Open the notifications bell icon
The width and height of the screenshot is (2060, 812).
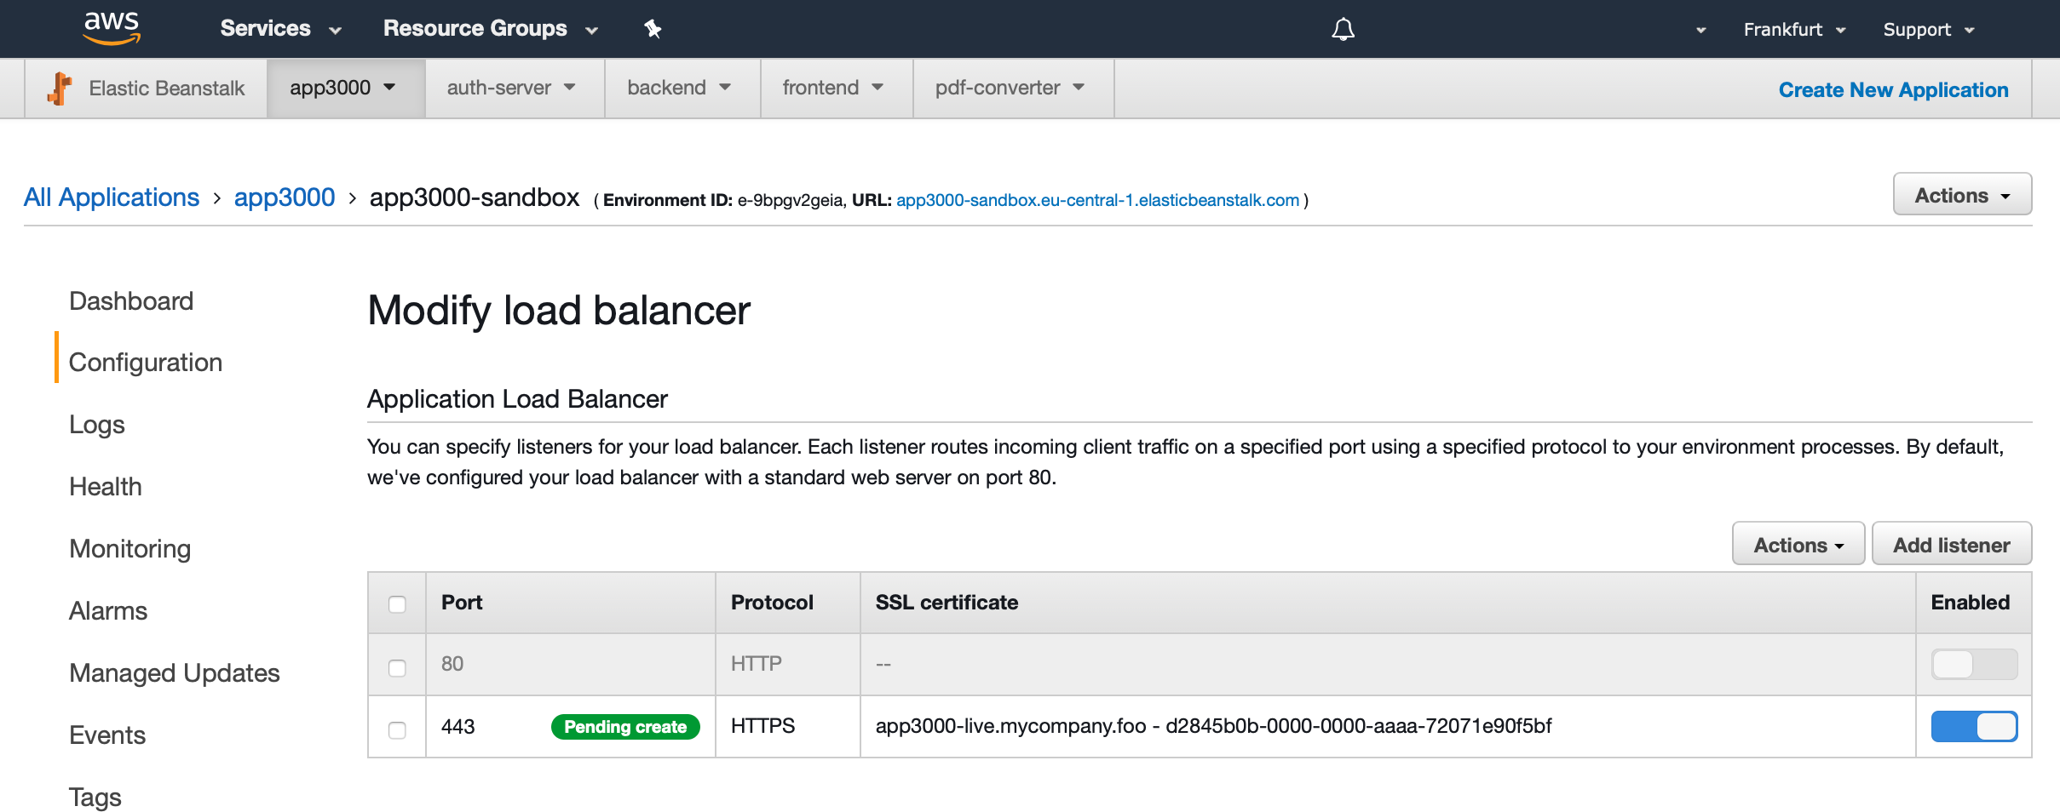(1343, 29)
